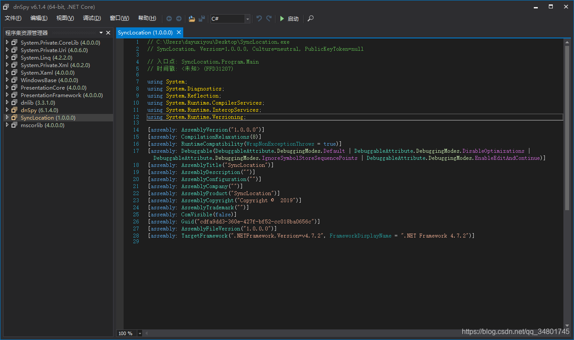Image resolution: width=574 pixels, height=340 pixels.
Task: Open the 视图(V) menu
Action: tap(65, 18)
